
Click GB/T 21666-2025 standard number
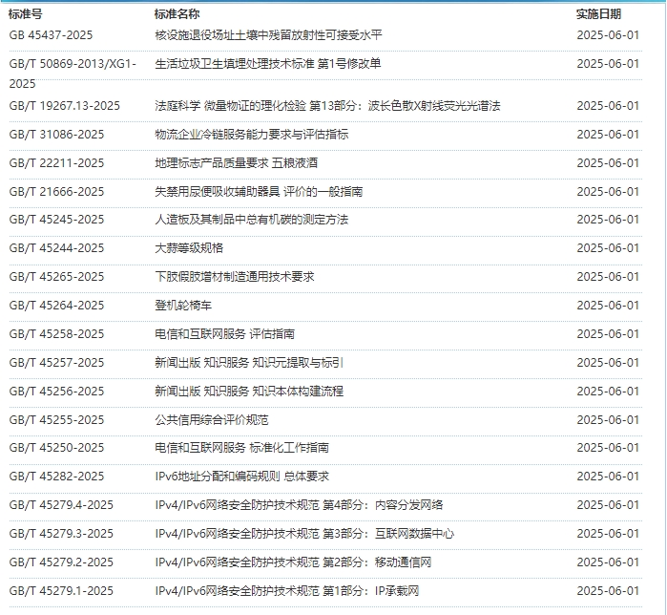point(56,192)
